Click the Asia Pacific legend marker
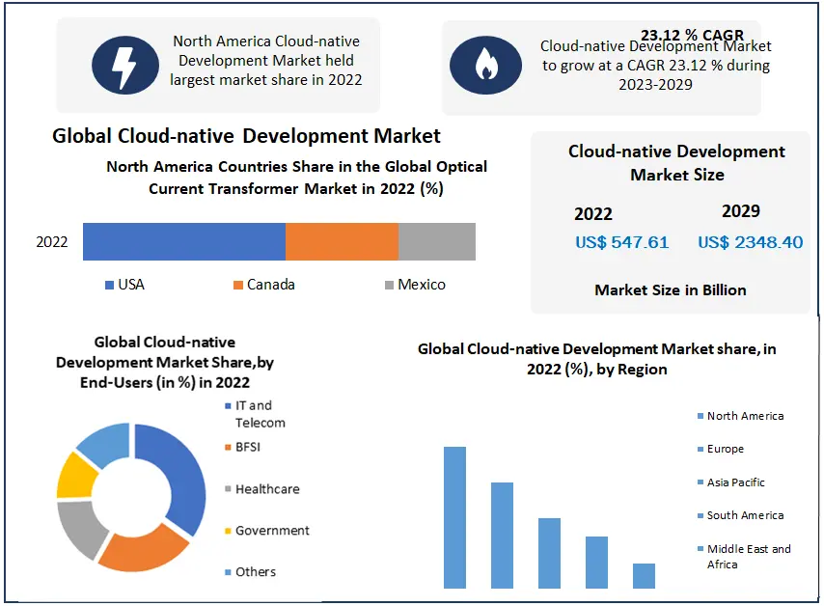This screenshot has width=824, height=606. [700, 482]
